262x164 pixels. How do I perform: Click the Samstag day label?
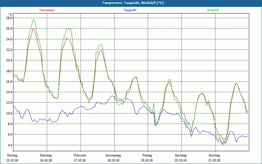point(181,155)
